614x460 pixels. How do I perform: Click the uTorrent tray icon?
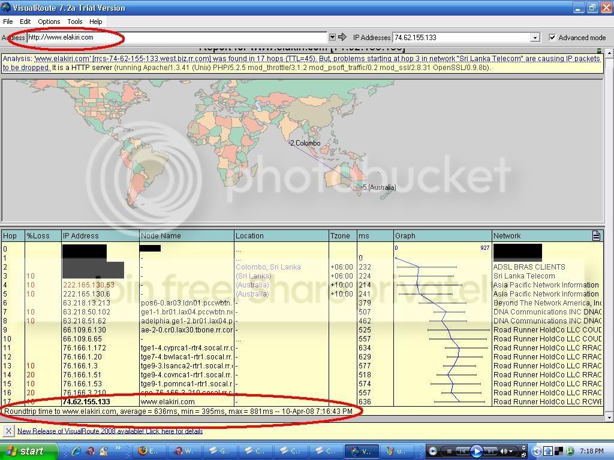[570, 451]
